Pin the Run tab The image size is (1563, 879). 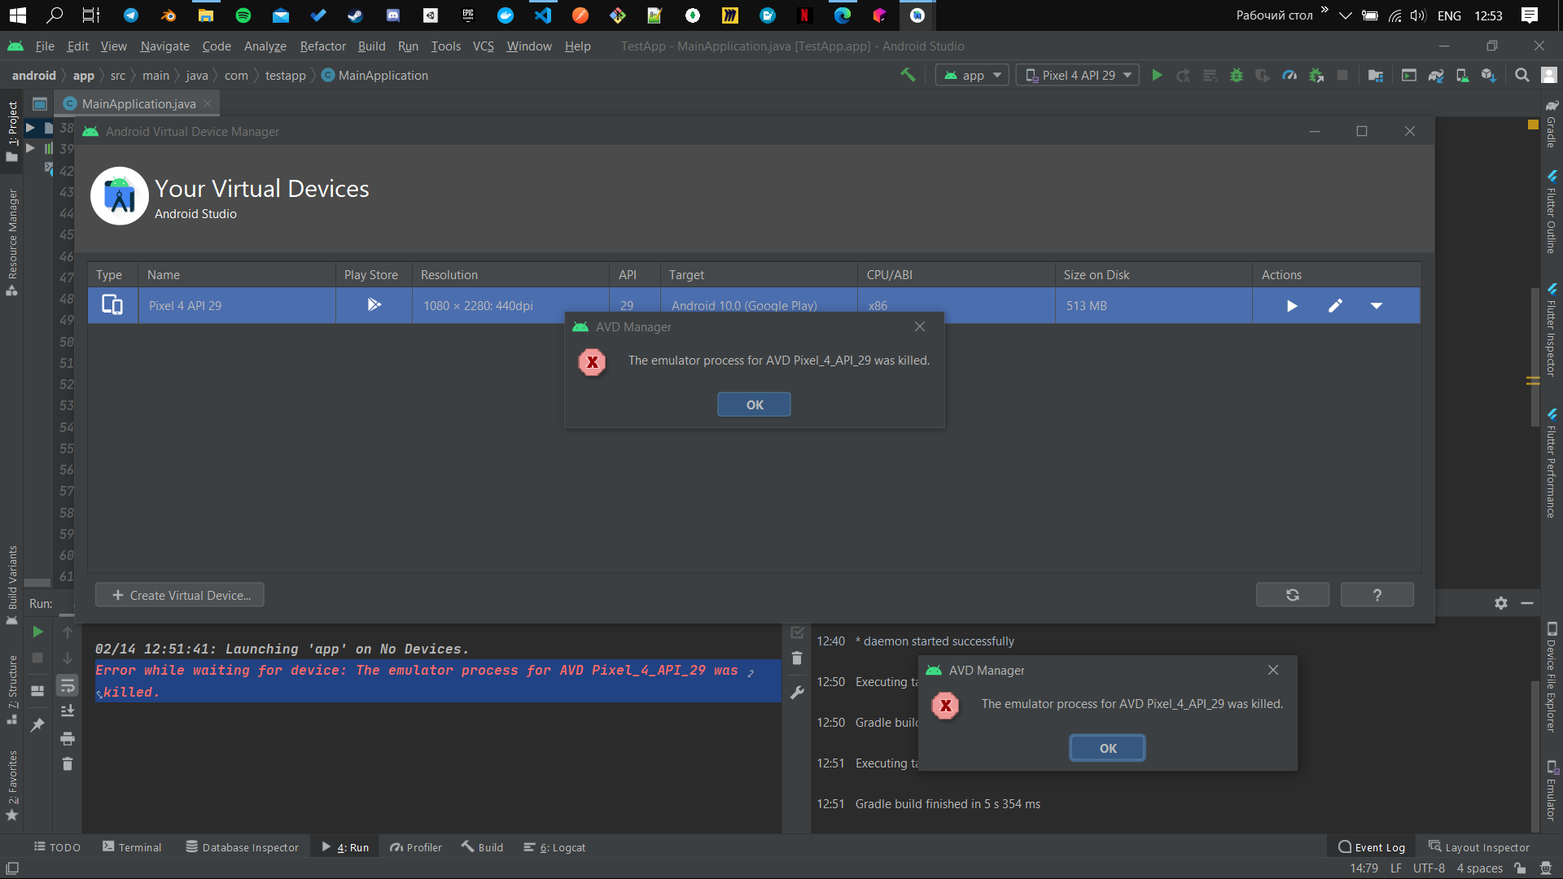coord(37,724)
